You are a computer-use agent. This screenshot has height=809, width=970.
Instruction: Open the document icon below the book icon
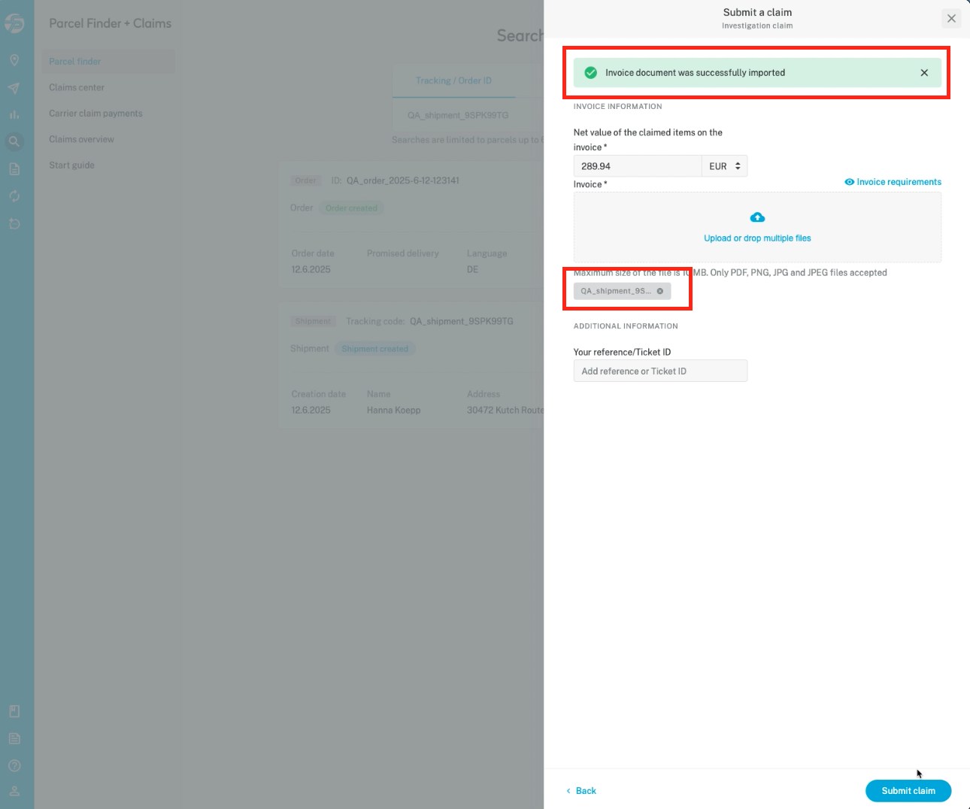pos(14,738)
